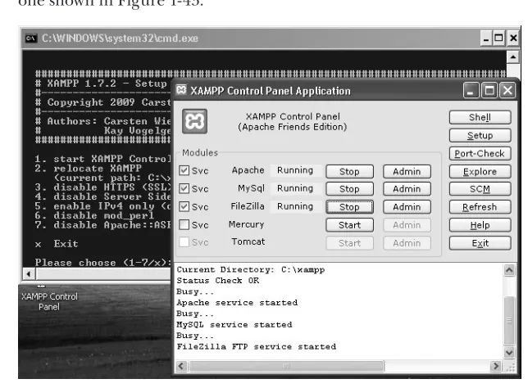Stop the MySql module
Viewport: 528px width, 388px height.
349,189
